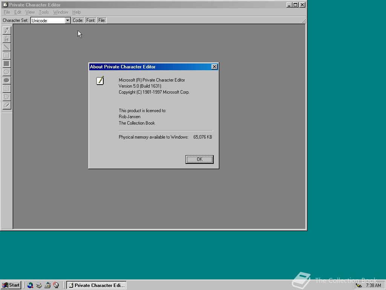Screen dimensions: 386x290
Task: Click the 7:38 AM clock
Action: (374, 285)
